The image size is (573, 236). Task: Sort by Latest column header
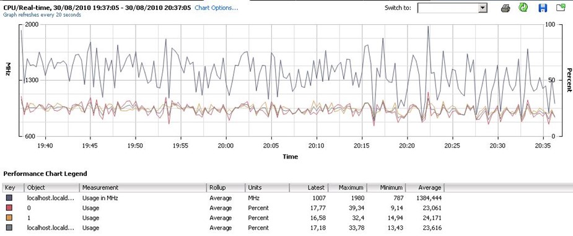308,188
